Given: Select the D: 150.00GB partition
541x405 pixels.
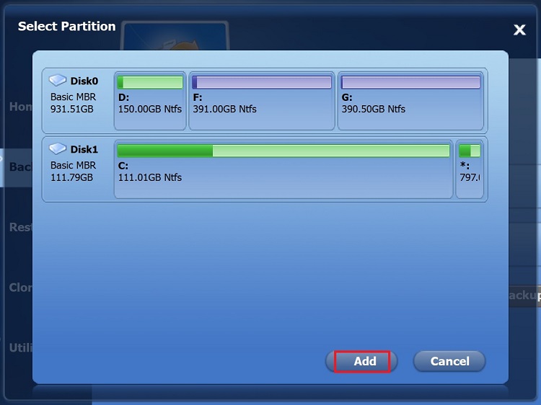Looking at the screenshot, I should [x=150, y=101].
